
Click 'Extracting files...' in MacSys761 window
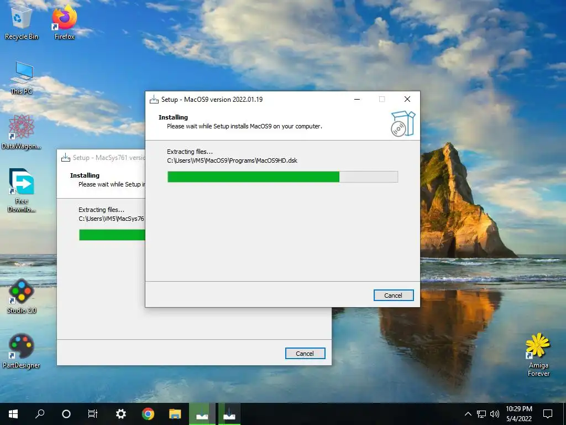(102, 210)
